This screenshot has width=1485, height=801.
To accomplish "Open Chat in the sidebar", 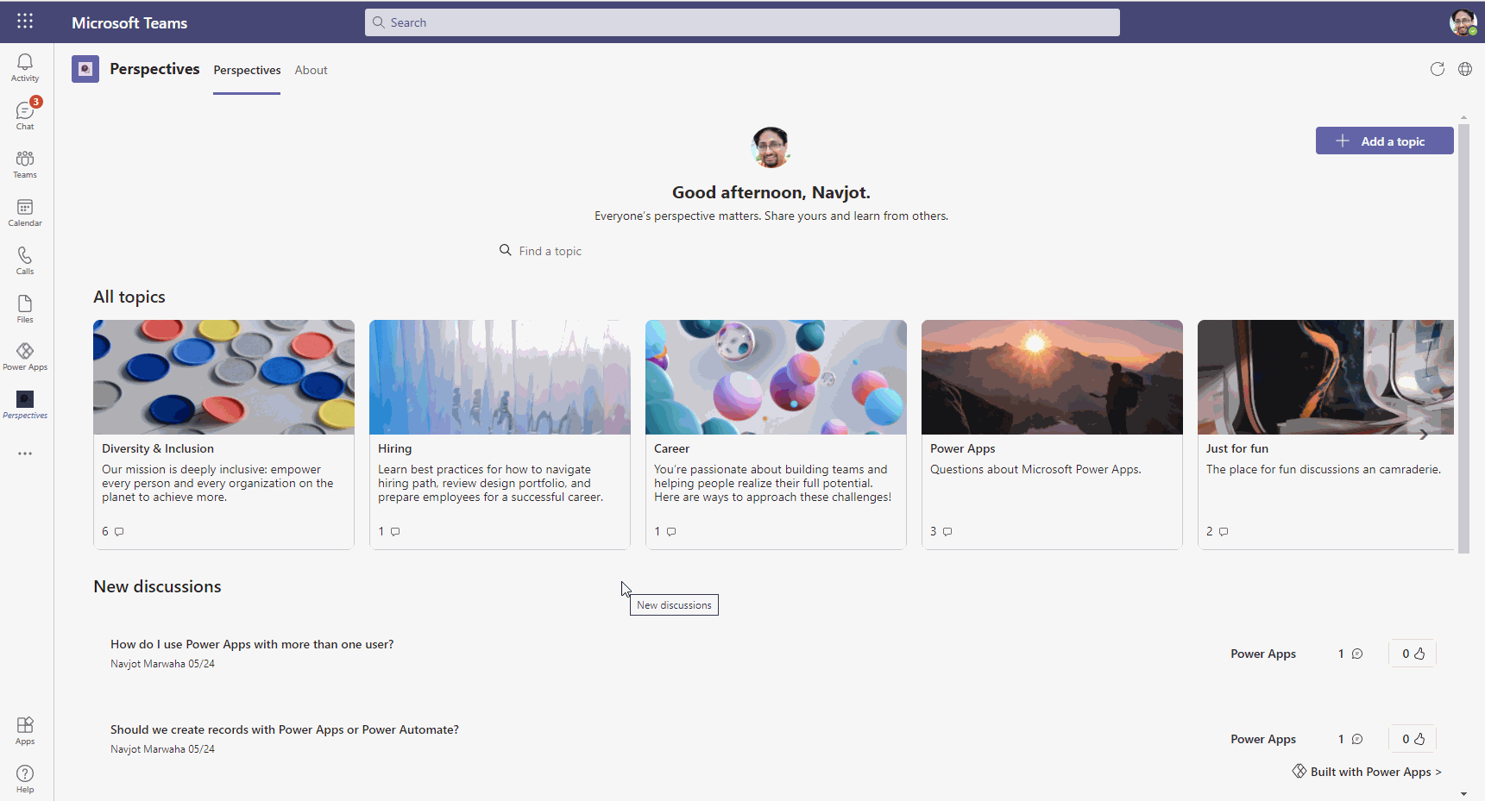I will pos(25,116).
